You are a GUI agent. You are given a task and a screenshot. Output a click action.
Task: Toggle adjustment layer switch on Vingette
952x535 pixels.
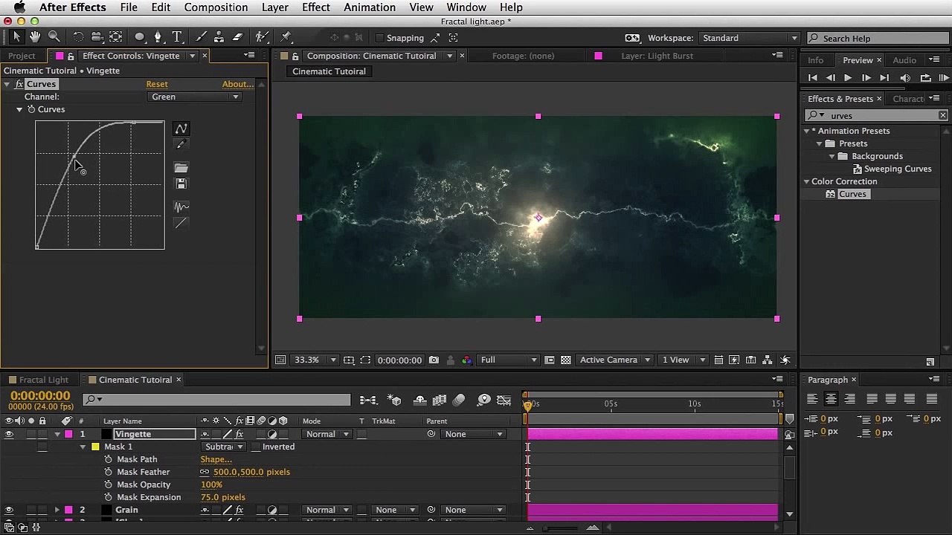272,434
